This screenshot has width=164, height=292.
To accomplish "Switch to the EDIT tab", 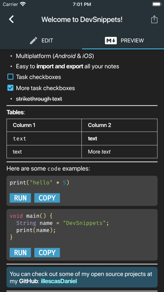I will tap(41, 40).
